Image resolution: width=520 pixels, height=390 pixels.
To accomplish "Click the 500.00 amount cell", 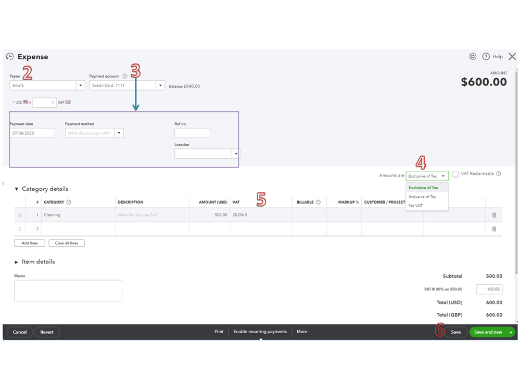I will point(210,215).
